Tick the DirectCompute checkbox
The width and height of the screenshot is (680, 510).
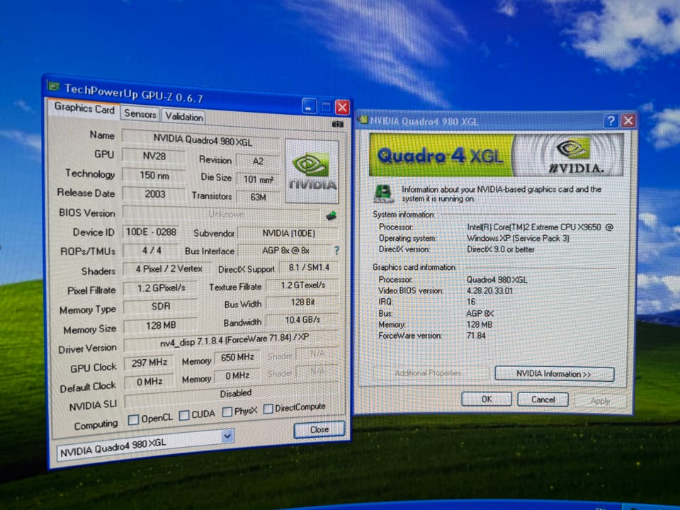point(268,409)
